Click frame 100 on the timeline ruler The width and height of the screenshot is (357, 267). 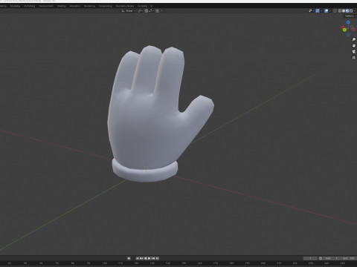105,263
